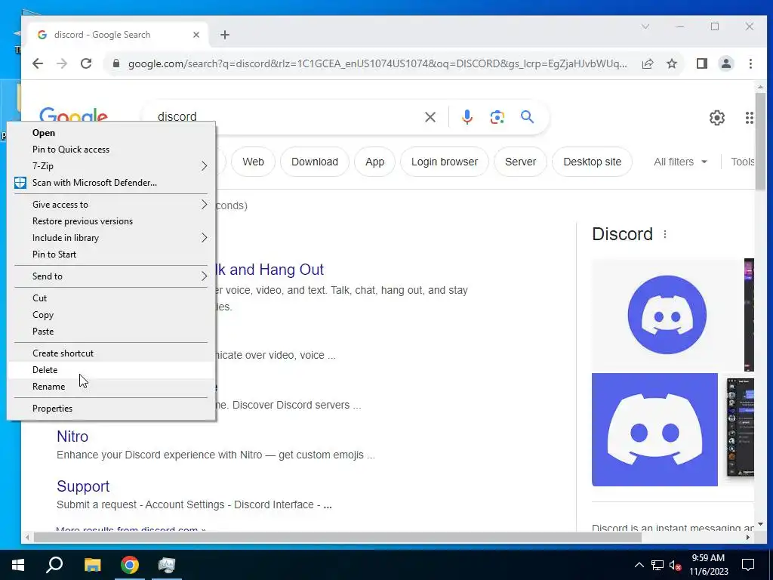The image size is (773, 580).
Task: Open more options beside Discord panel title
Action: pos(665,234)
